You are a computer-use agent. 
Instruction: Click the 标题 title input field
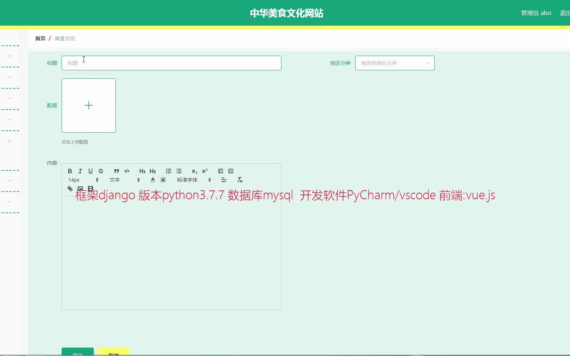click(171, 63)
